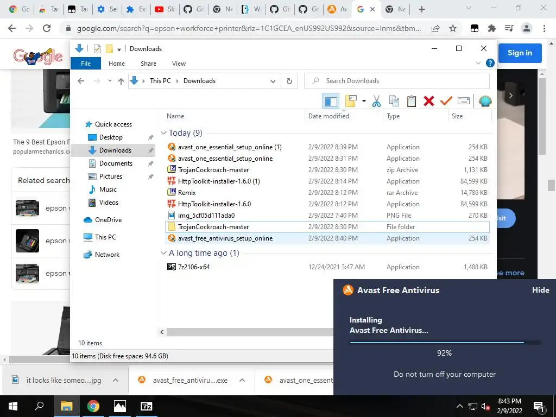
Task: Click the Copy icon in Explorer toolbar
Action: coord(394,101)
